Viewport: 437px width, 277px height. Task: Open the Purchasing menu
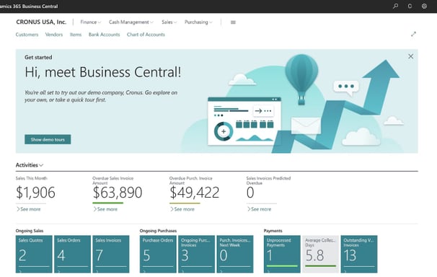click(198, 22)
